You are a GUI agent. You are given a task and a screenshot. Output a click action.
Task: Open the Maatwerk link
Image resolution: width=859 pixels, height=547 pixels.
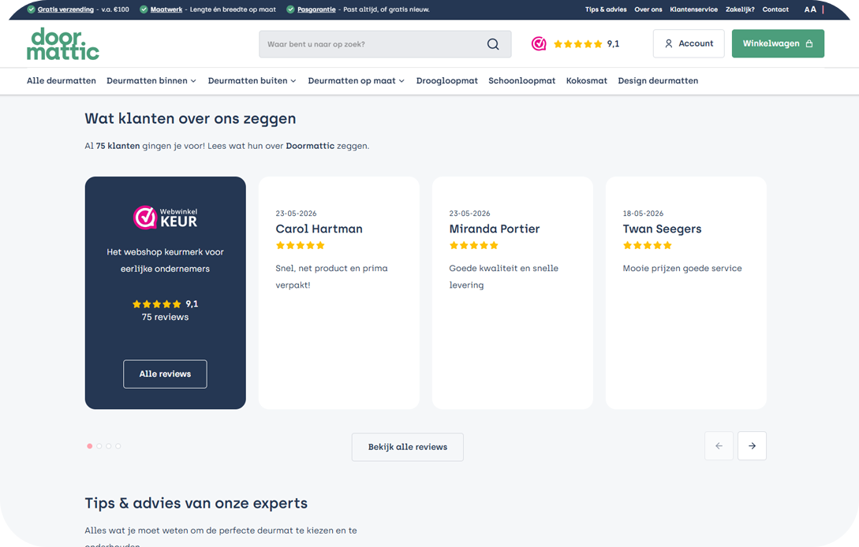166,9
